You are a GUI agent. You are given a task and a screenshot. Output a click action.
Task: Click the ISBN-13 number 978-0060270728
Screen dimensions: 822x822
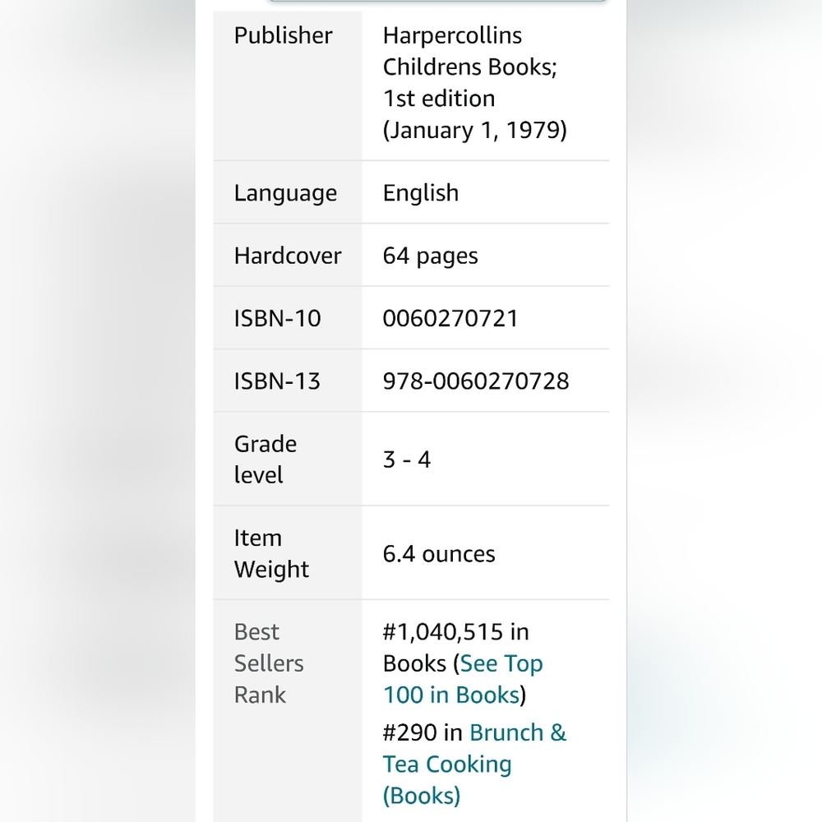tap(475, 381)
